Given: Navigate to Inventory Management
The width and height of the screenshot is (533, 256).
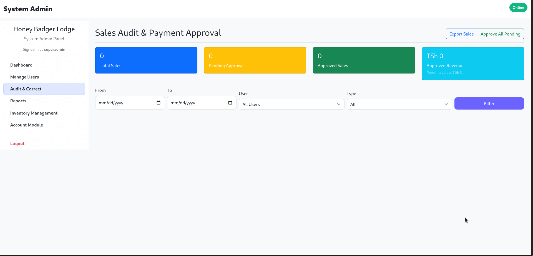Looking at the screenshot, I should (34, 113).
